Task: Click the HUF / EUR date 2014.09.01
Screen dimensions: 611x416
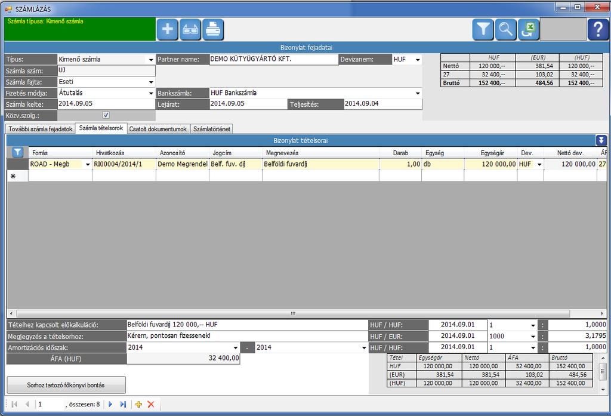Action: coord(458,336)
